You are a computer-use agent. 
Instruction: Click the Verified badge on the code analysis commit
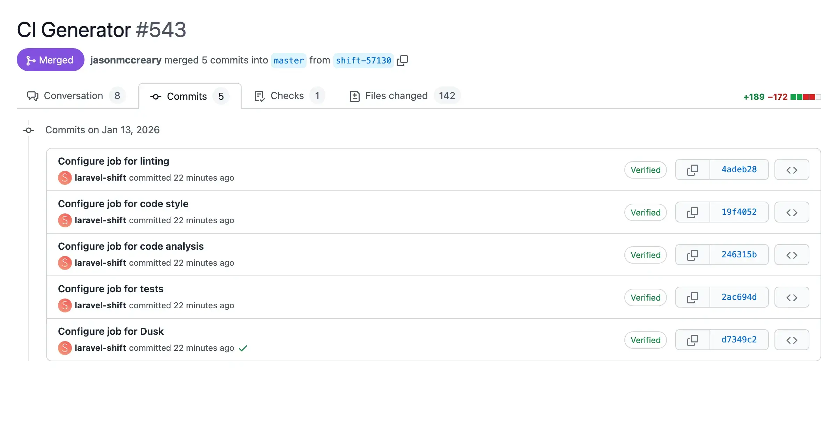(x=645, y=255)
